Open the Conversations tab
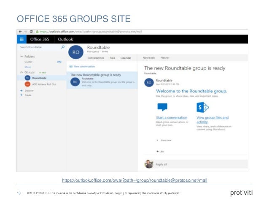 96,58
